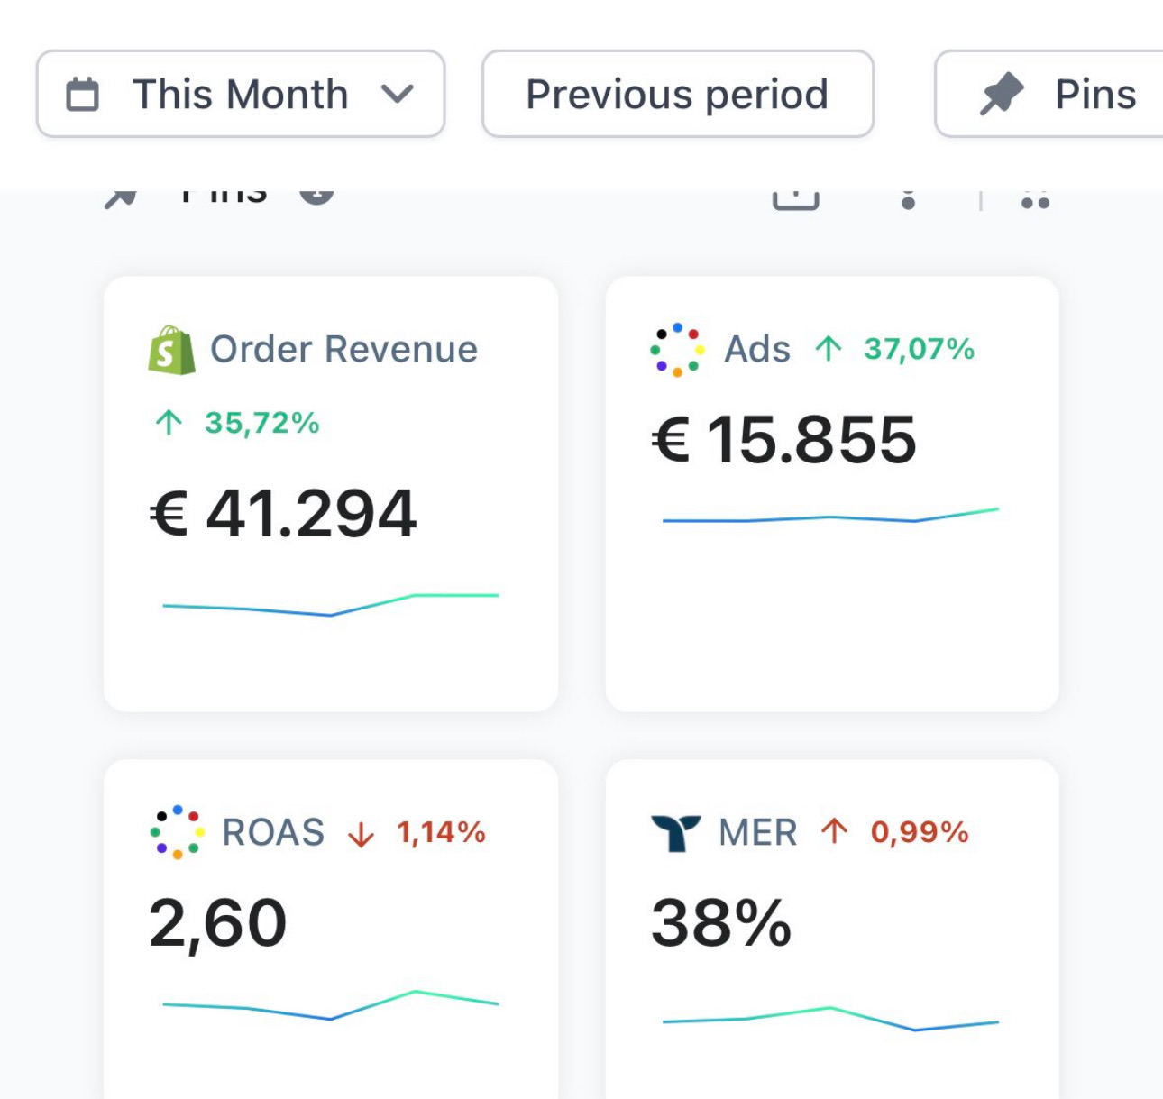This screenshot has height=1099, width=1163.
Task: Click the green up arrow beside Ads
Action: 828,348
